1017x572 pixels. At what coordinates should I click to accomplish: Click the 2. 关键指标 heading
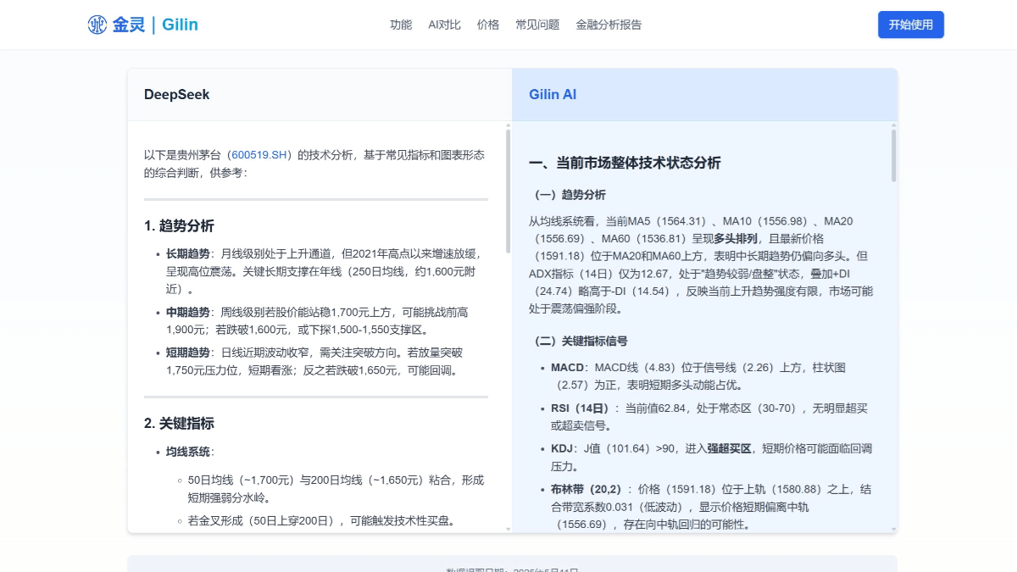(180, 423)
